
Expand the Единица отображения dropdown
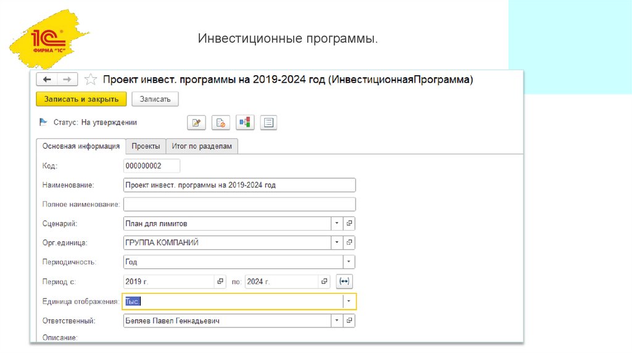tap(349, 301)
